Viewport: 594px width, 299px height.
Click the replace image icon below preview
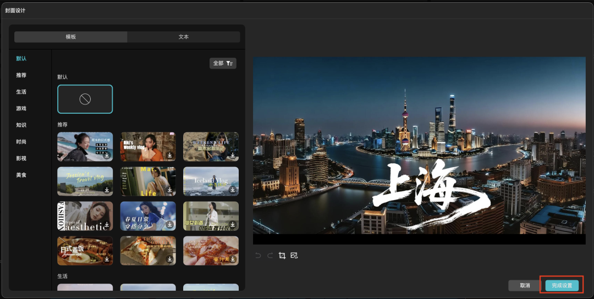click(x=294, y=256)
